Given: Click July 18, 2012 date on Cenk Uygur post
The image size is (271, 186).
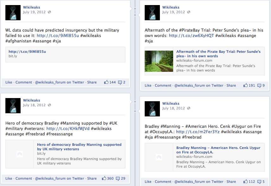Looking at the screenshot, I should [x=173, y=108].
